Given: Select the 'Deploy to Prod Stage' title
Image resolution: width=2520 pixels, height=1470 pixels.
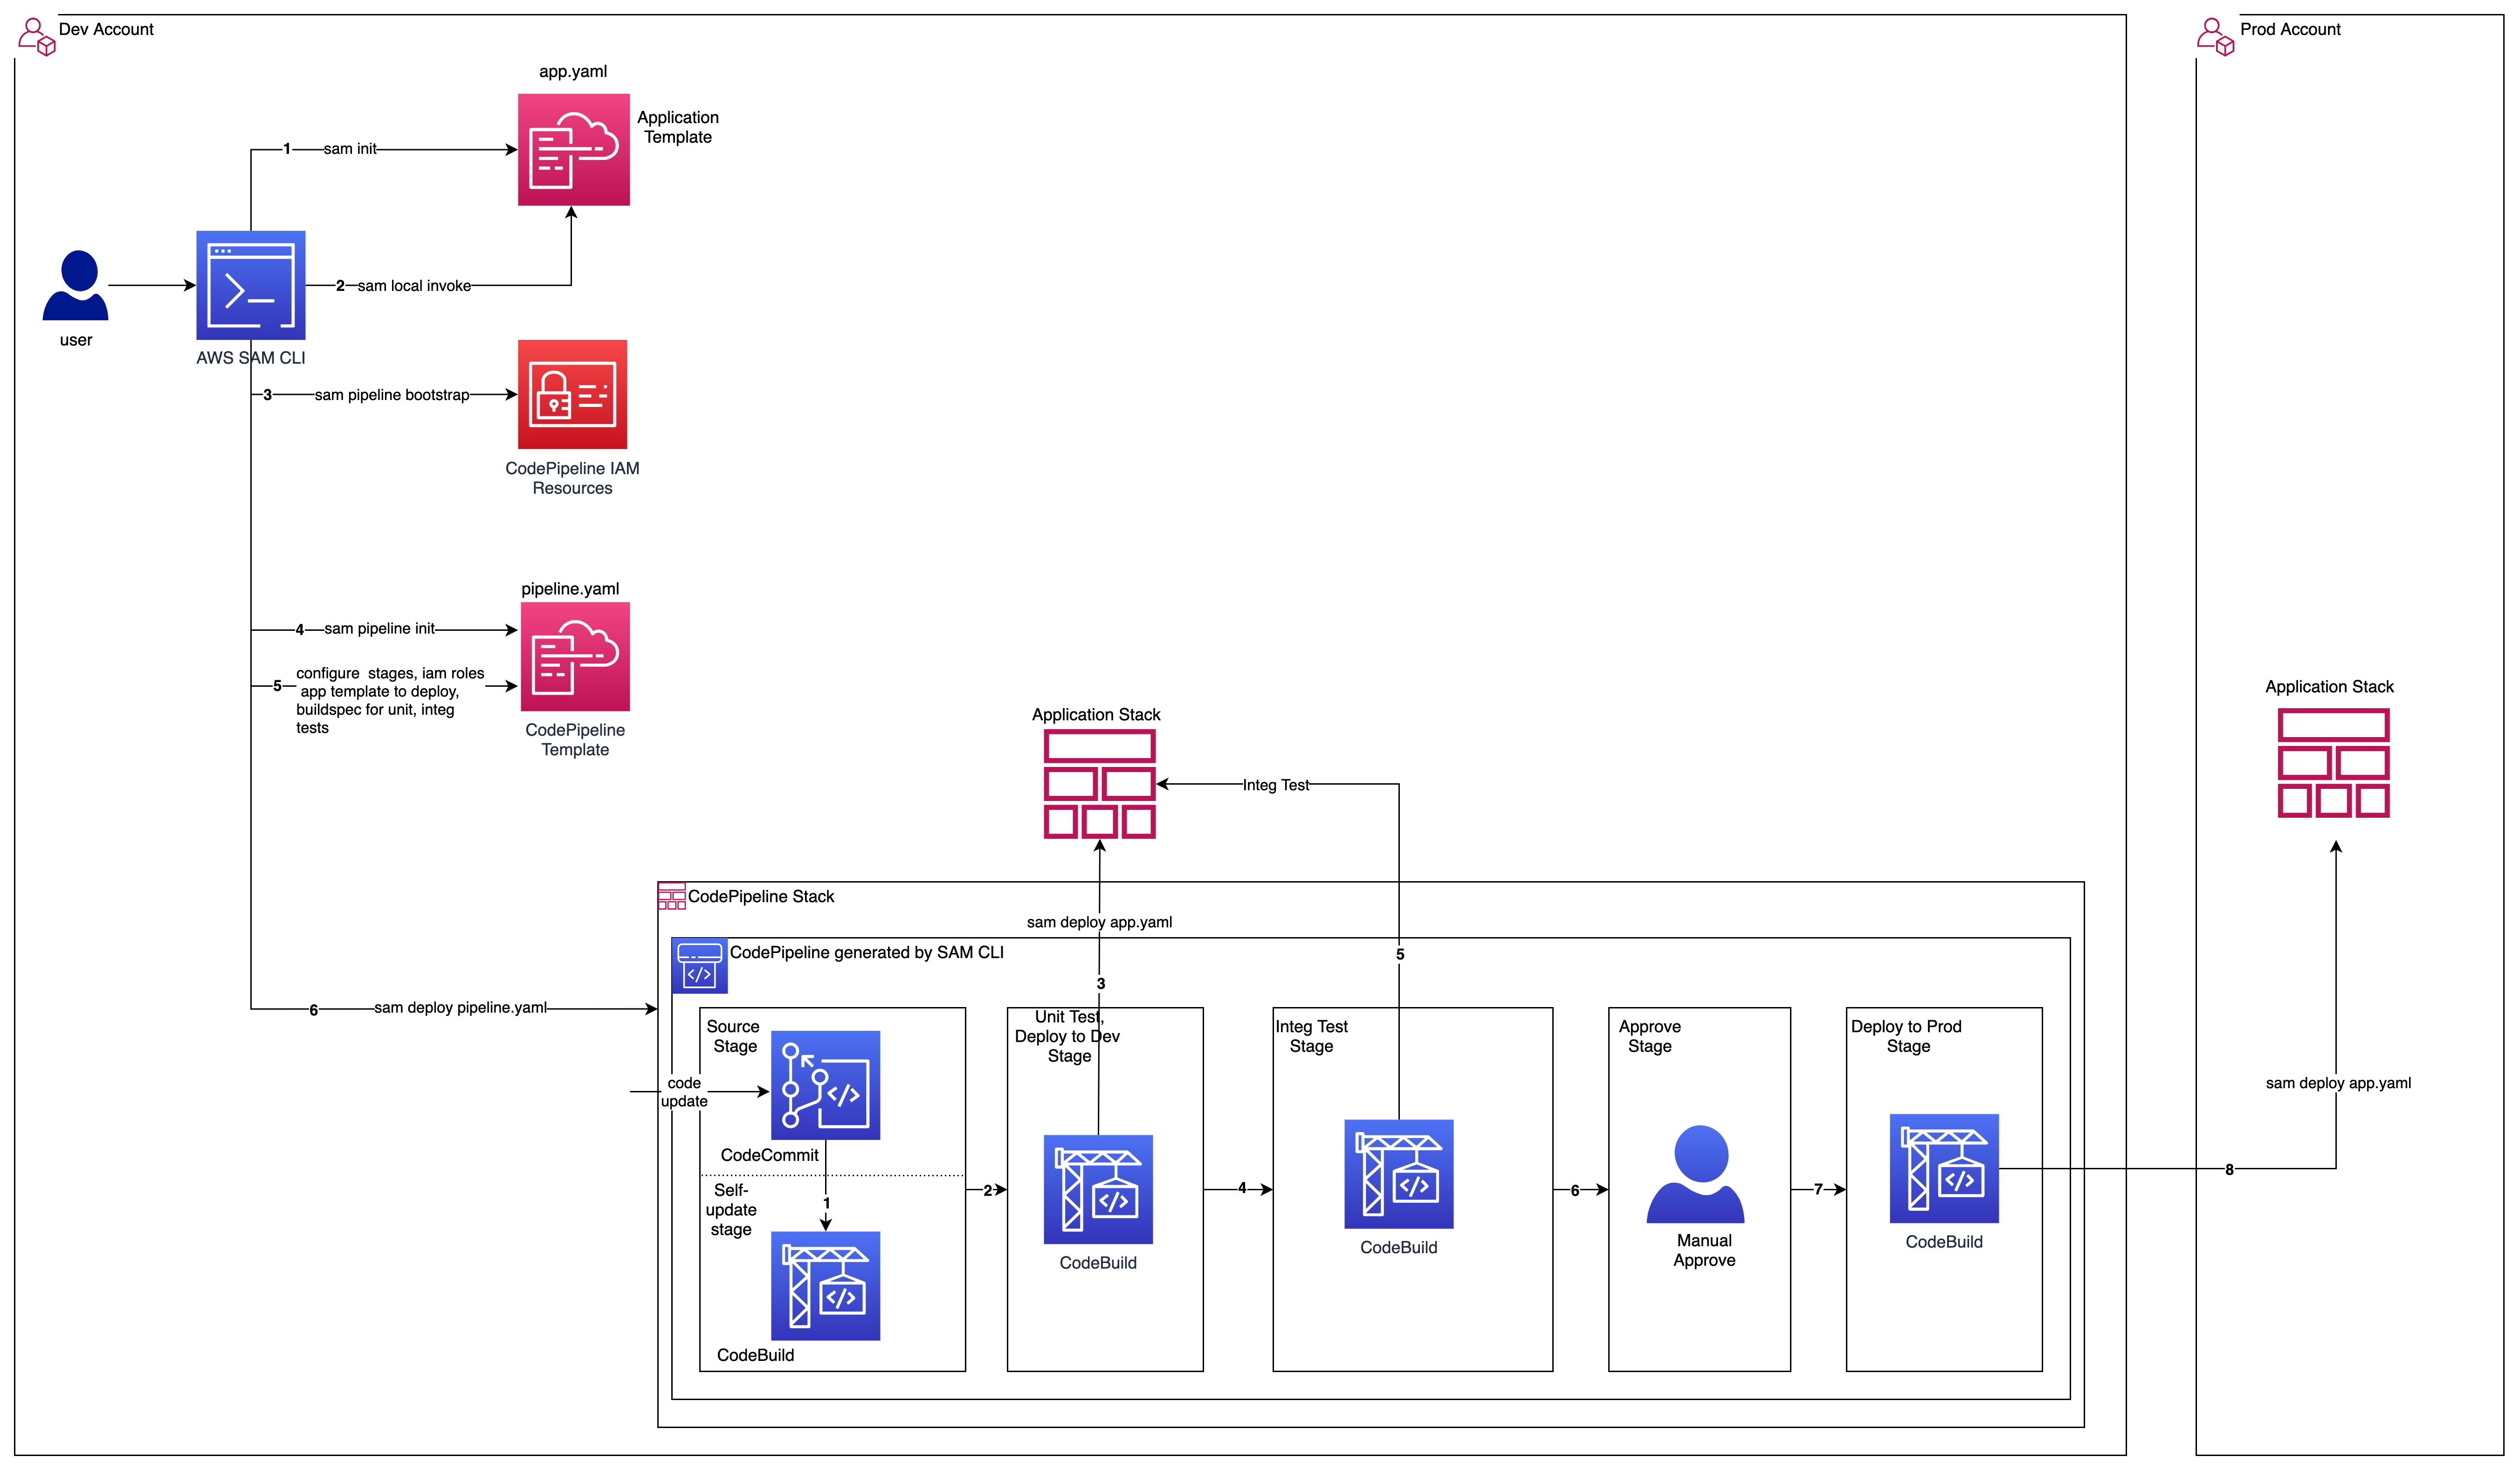Looking at the screenshot, I should 1907,1036.
